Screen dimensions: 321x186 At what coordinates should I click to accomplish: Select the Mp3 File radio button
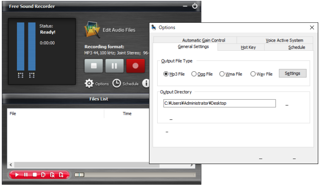[x=166, y=74]
